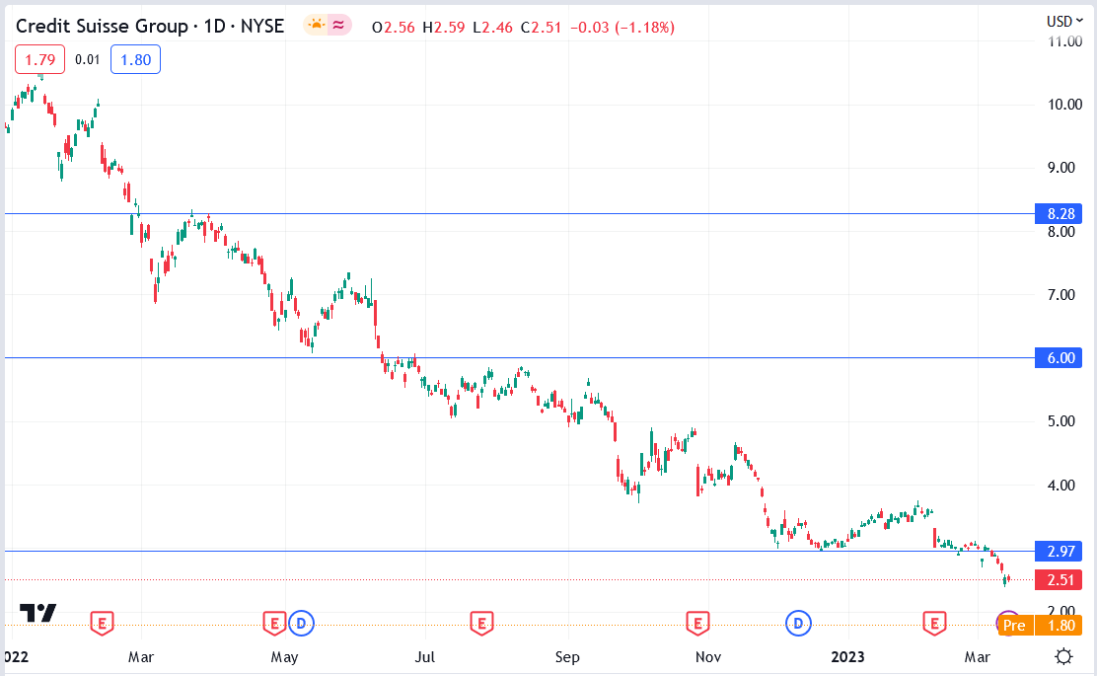This screenshot has height=676, width=1097.
Task: Click the 9.00 price axis label
Action: pos(1061,168)
